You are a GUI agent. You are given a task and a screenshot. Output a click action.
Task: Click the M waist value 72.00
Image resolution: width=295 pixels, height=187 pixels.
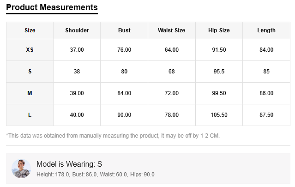(171, 93)
